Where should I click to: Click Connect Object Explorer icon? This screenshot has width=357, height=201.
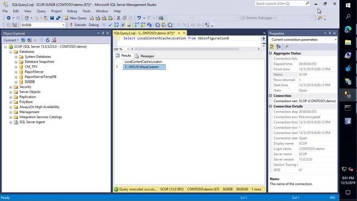(23, 40)
